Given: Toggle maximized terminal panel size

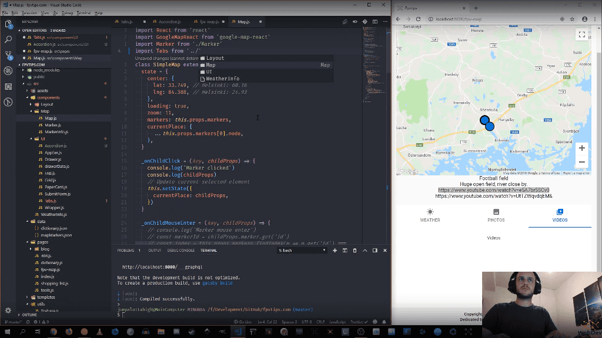Looking at the screenshot, I should click(x=364, y=251).
